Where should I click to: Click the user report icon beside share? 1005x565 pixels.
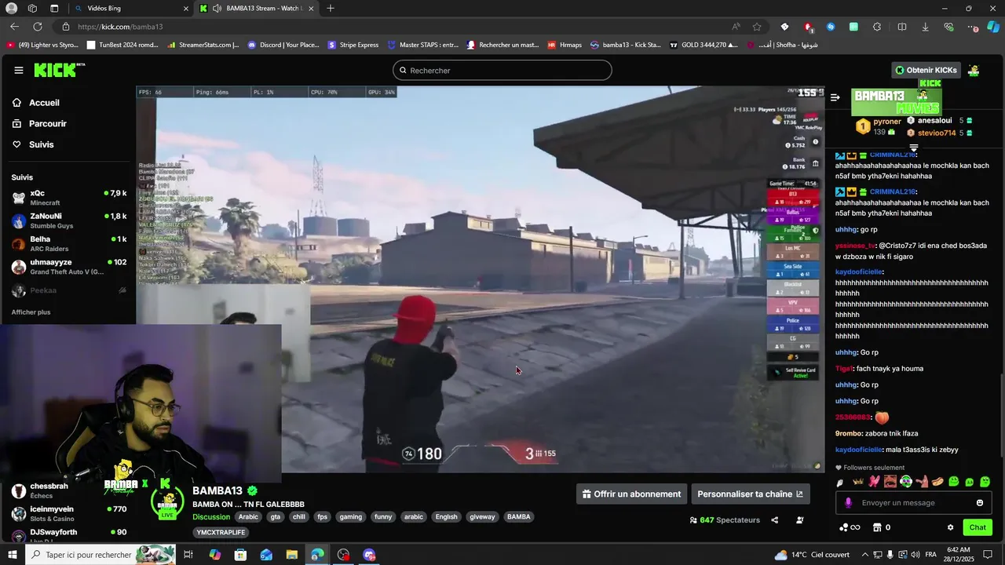(799, 519)
